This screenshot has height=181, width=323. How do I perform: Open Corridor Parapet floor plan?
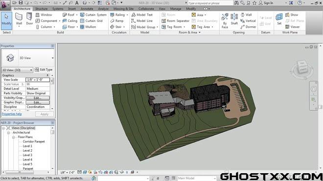pyautogui.click(x=34, y=141)
